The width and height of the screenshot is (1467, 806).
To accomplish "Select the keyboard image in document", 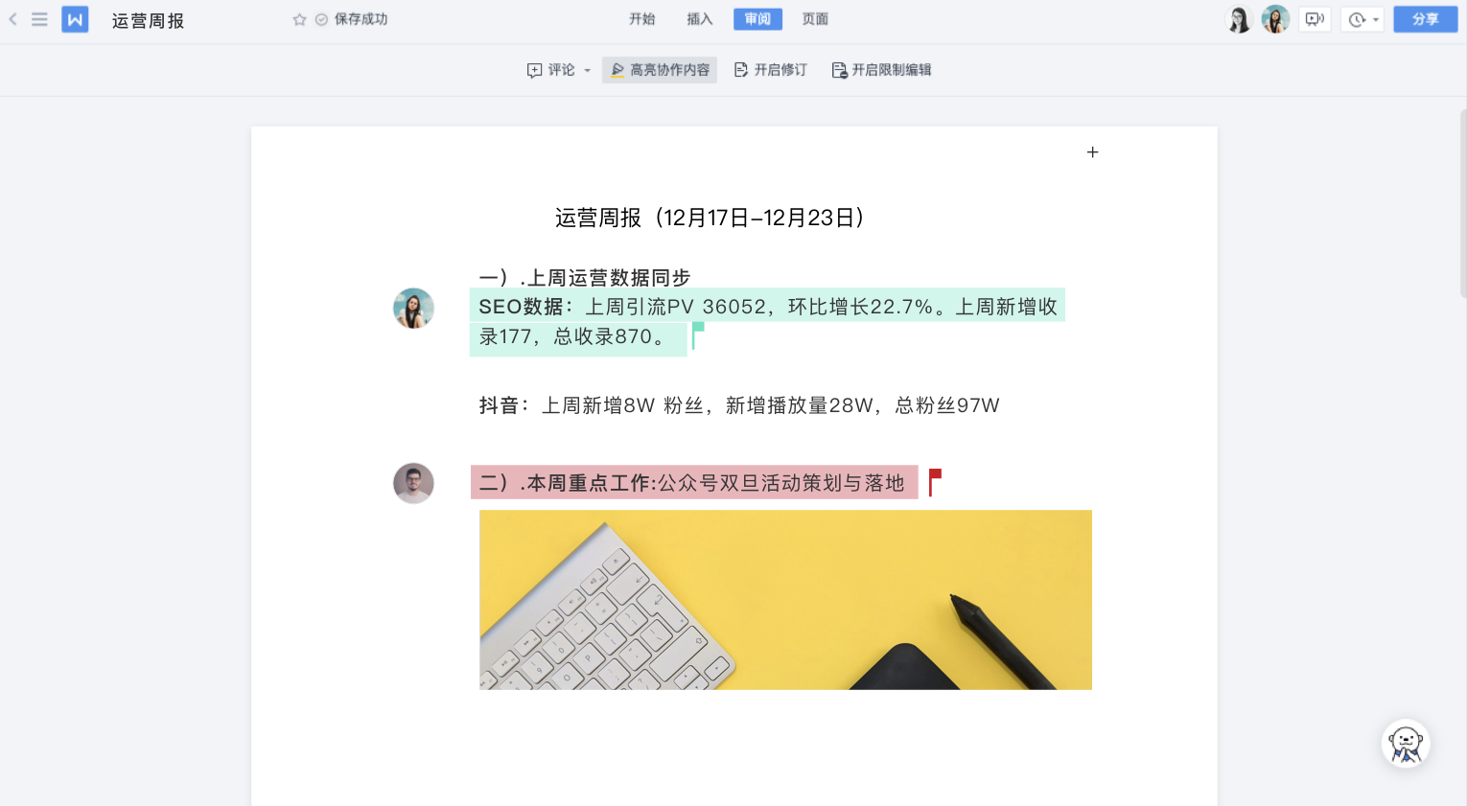I will (x=785, y=600).
